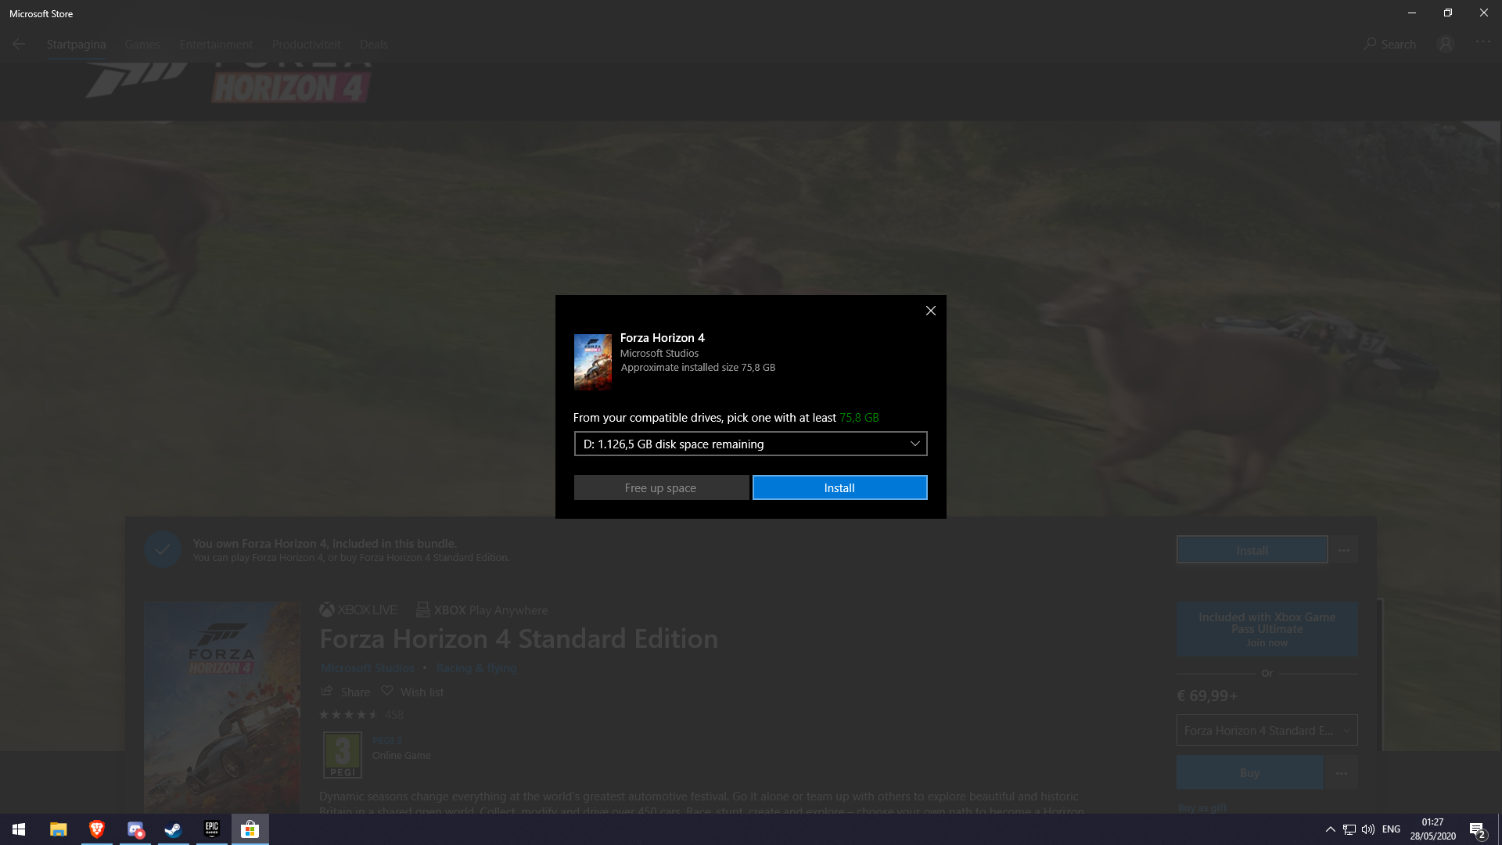Viewport: 1502px width, 845px height.
Task: Open the user account icon
Action: click(x=1446, y=44)
